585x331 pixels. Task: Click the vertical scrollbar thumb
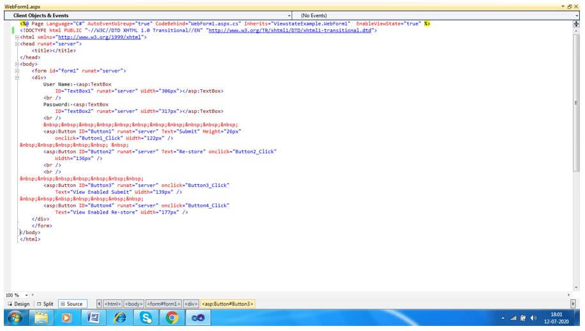576,103
